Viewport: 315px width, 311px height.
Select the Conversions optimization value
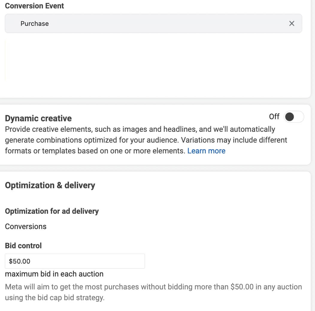[x=26, y=226]
